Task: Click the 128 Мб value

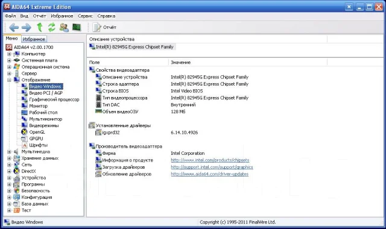Action: tap(178, 111)
